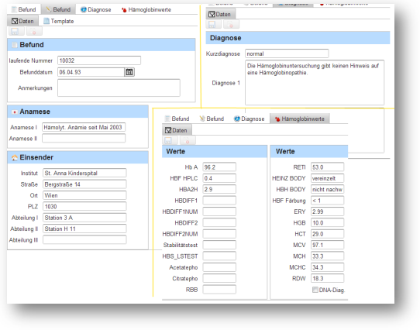Click the Befunddatum date field

91,72
